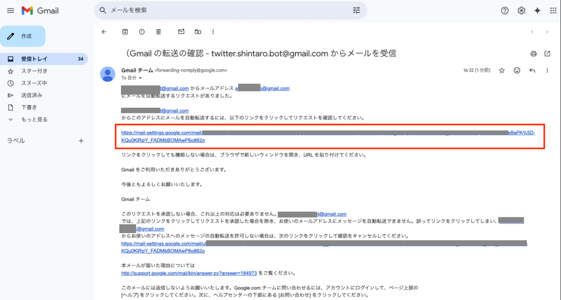Open the cancel forwarding confirmation link
561x300 pixels.
[x=324, y=247]
